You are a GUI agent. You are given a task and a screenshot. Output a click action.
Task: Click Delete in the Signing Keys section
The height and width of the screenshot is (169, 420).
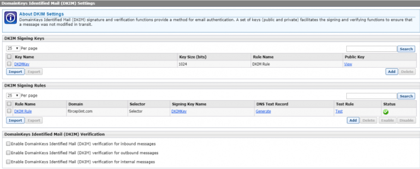pyautogui.click(x=407, y=71)
